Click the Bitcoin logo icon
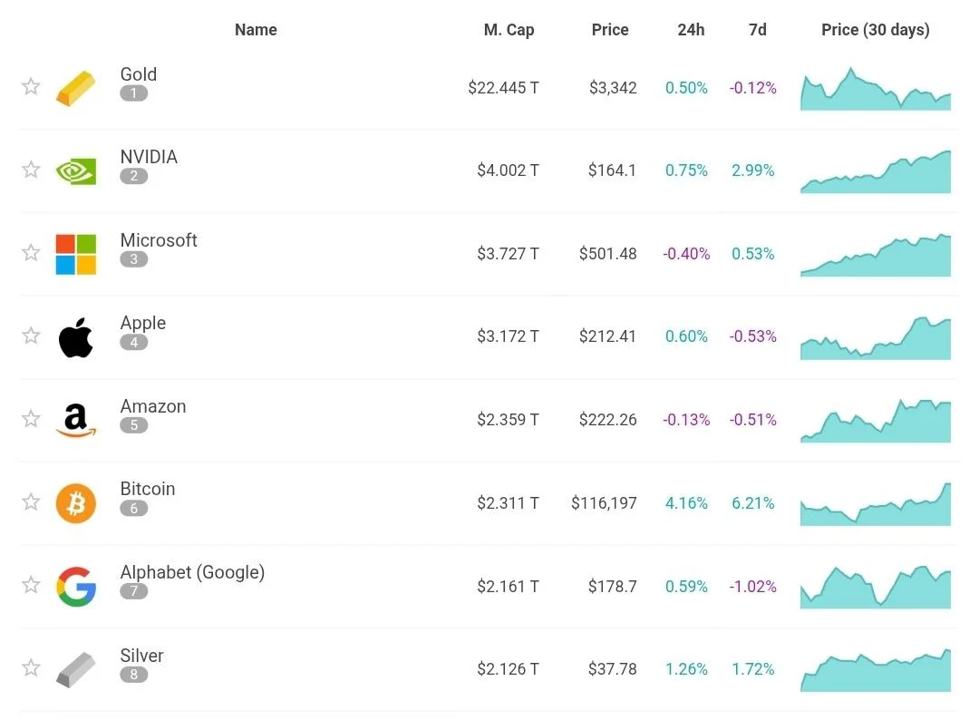This screenshot has height=720, width=979. click(x=76, y=503)
